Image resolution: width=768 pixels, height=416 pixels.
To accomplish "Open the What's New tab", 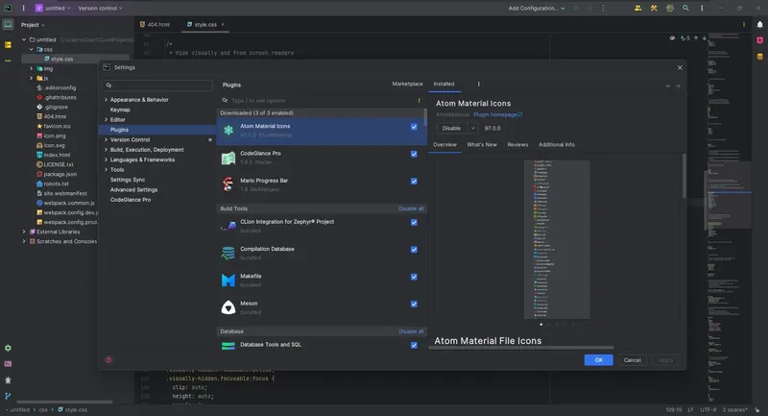I will [x=482, y=144].
